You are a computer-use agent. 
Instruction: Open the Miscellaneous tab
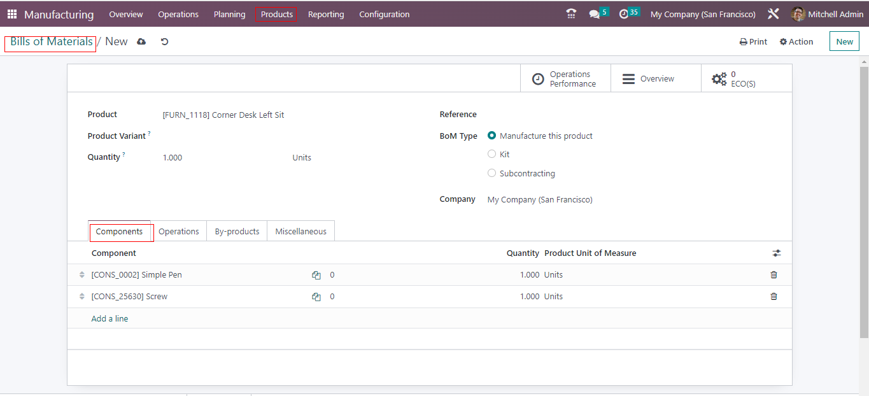click(x=300, y=232)
